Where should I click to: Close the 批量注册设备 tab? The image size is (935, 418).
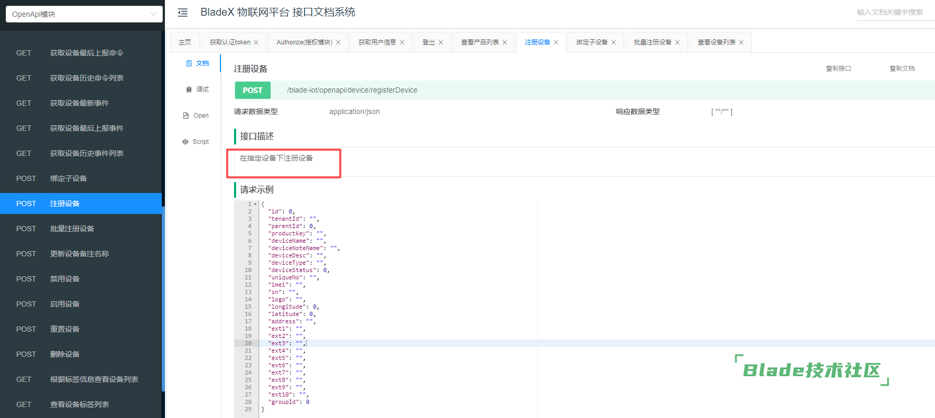click(x=677, y=42)
